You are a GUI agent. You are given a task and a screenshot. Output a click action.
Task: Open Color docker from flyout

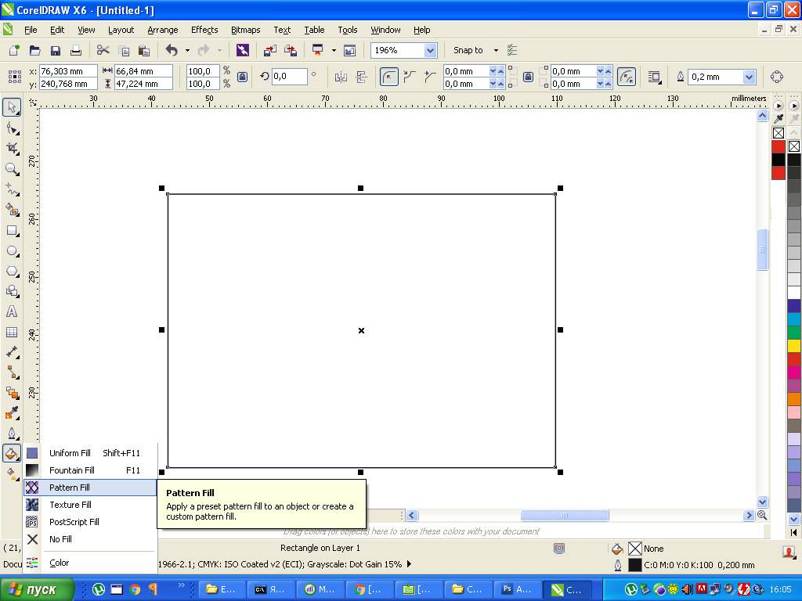pyautogui.click(x=91, y=563)
